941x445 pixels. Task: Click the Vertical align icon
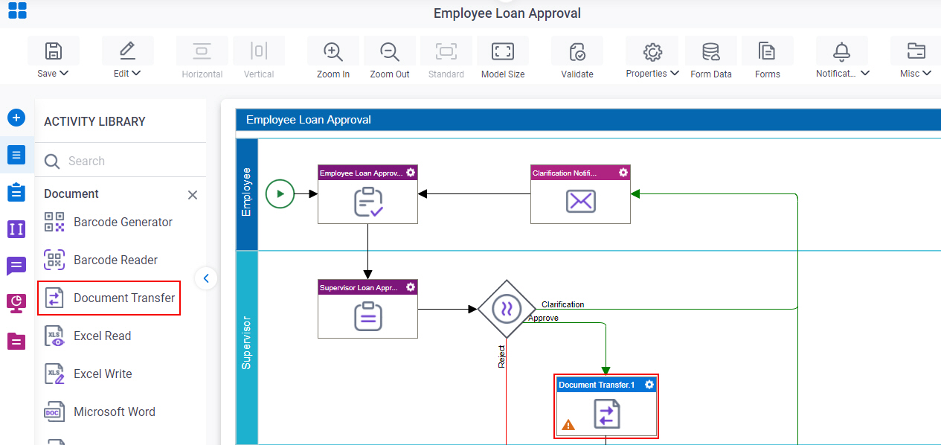259,51
